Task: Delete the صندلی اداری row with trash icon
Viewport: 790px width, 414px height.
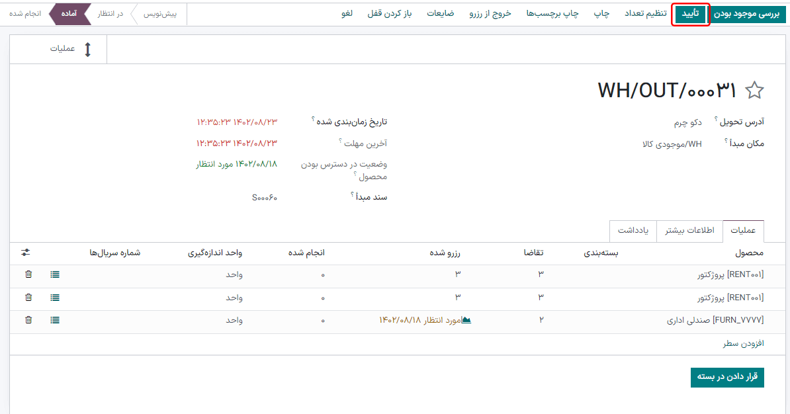Action: 28,320
